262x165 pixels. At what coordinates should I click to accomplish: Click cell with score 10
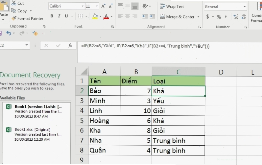[136, 111]
